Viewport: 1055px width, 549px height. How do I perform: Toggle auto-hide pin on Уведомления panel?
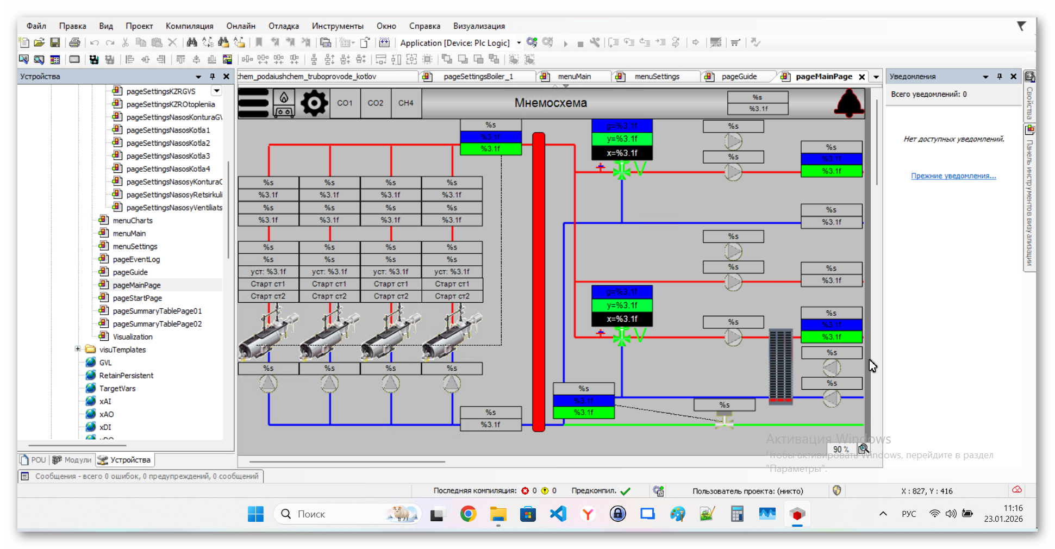tap(999, 77)
